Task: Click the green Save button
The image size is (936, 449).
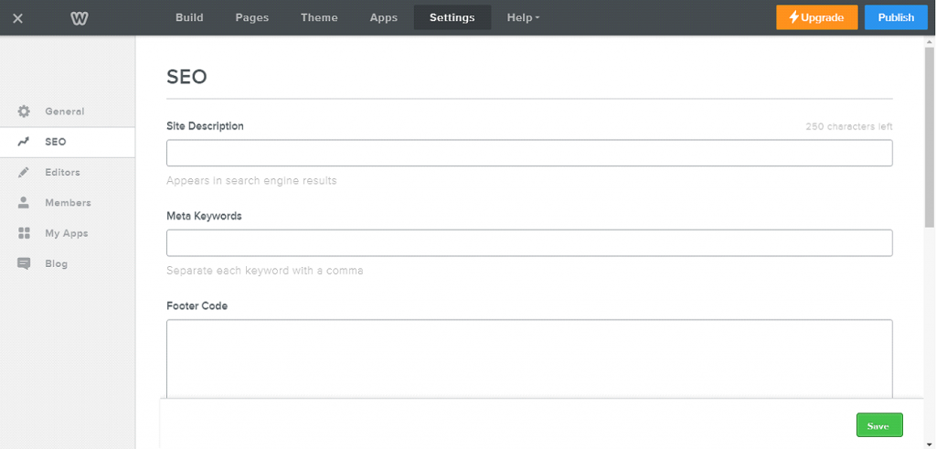Action: 879,425
